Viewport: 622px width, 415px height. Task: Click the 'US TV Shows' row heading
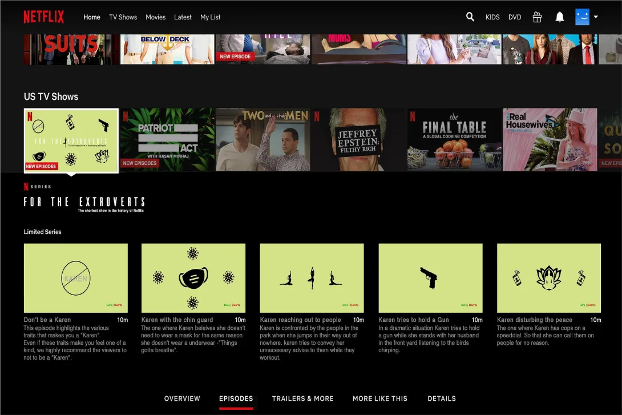(51, 96)
